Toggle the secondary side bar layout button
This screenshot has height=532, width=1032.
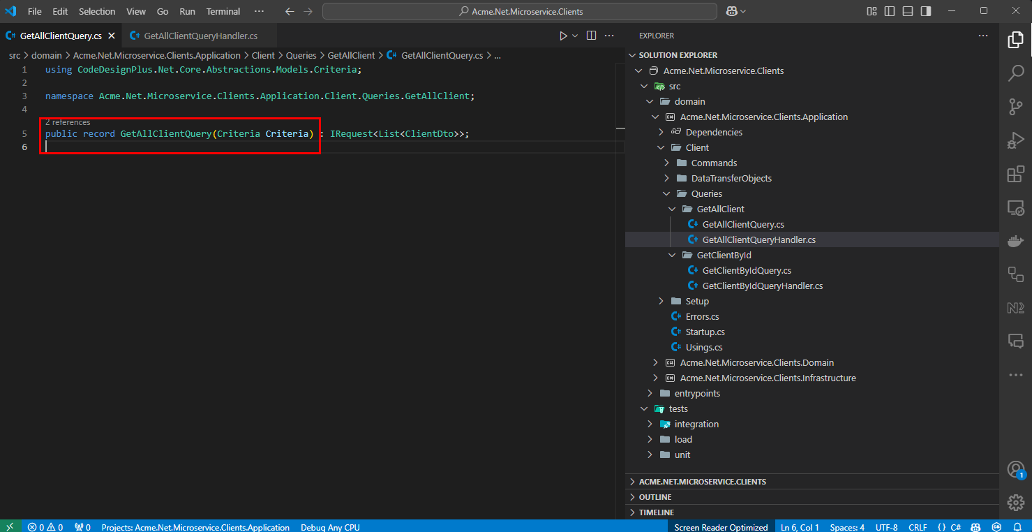(x=926, y=11)
